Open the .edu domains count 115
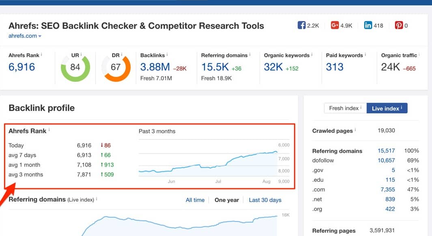432x236 pixels. [x=390, y=180]
